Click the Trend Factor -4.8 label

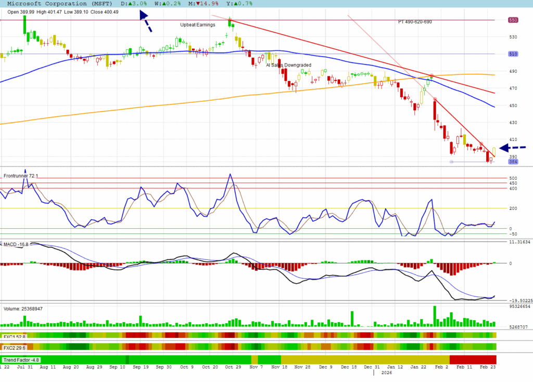(21, 360)
